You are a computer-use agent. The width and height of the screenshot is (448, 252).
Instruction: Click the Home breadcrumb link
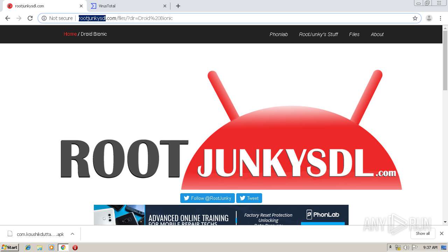pyautogui.click(x=70, y=34)
